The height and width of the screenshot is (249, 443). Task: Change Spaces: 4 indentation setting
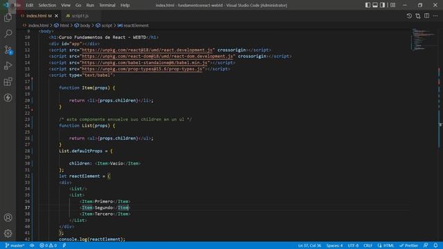334,246
